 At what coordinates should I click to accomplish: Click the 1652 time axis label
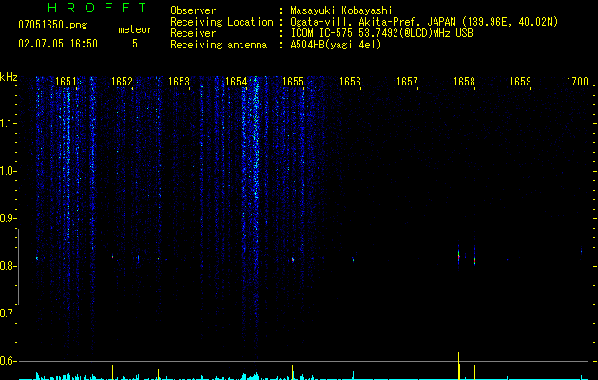point(122,82)
